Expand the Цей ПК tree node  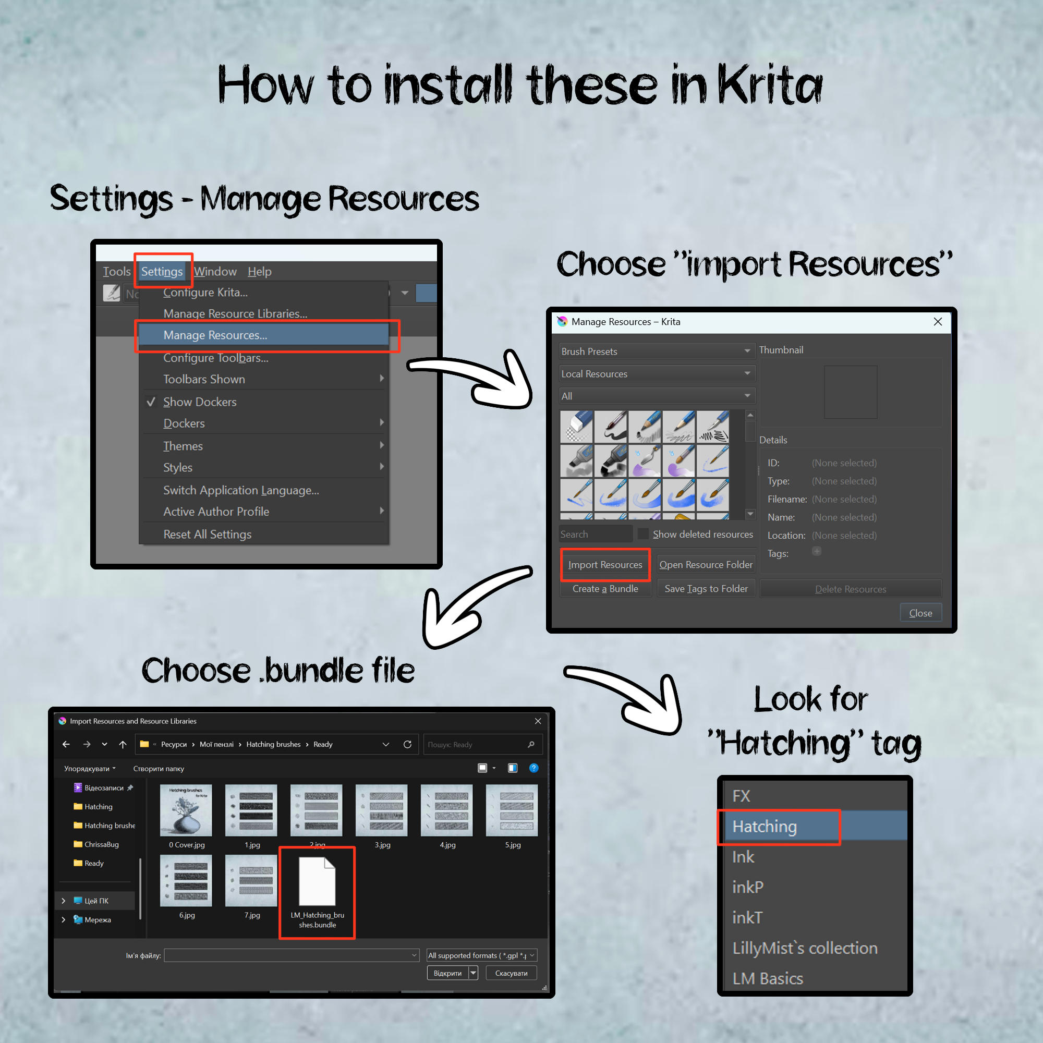pos(64,901)
